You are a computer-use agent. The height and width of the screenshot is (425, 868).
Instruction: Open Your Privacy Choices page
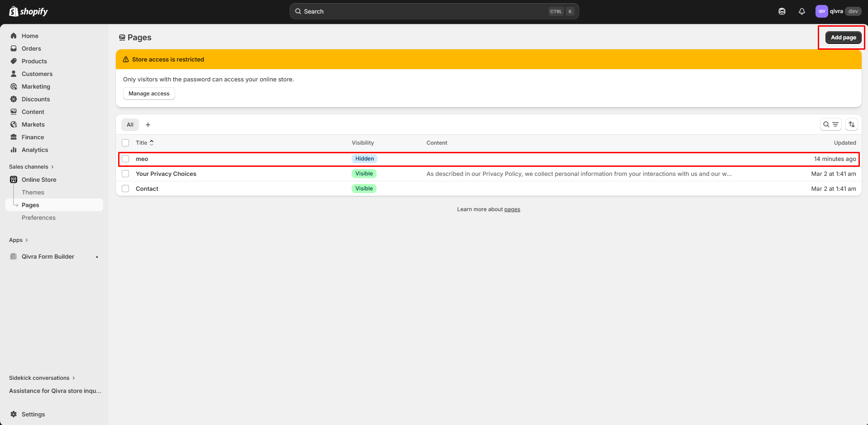click(x=166, y=174)
